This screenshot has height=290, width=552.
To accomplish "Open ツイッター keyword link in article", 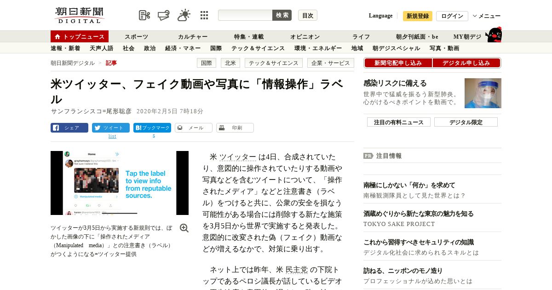I will (237, 157).
